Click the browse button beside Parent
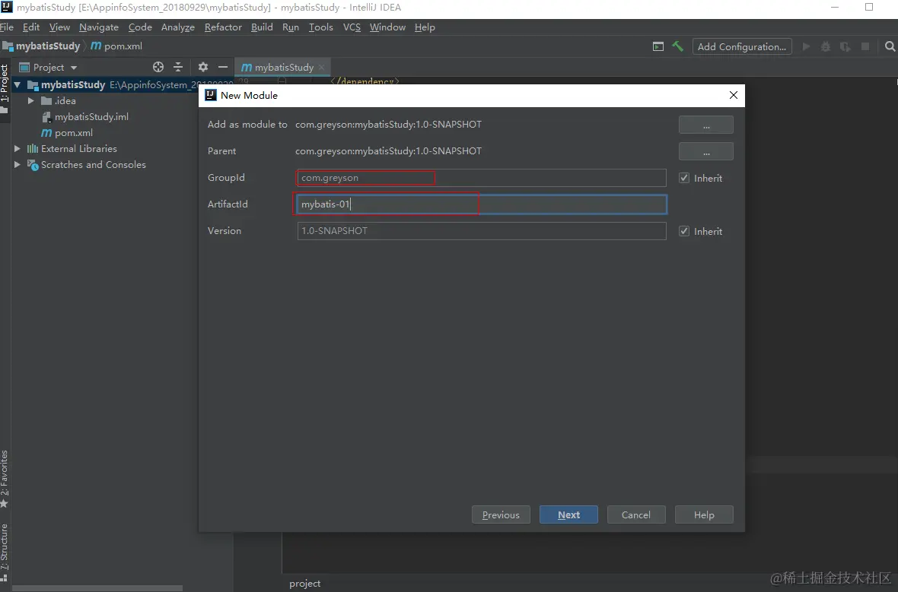The width and height of the screenshot is (898, 592). point(705,151)
